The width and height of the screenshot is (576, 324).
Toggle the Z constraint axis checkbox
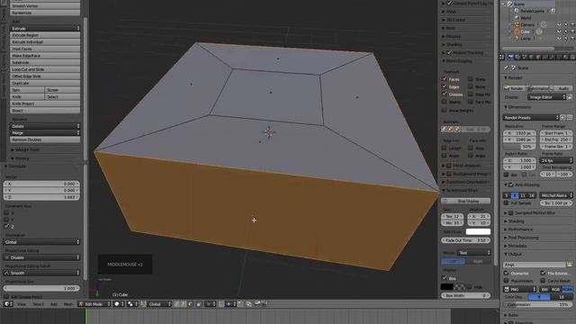6,226
